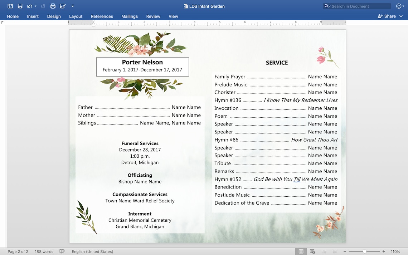This screenshot has width=408, height=255.
Task: Toggle the sidebar pane icon
Action: click(10, 6)
